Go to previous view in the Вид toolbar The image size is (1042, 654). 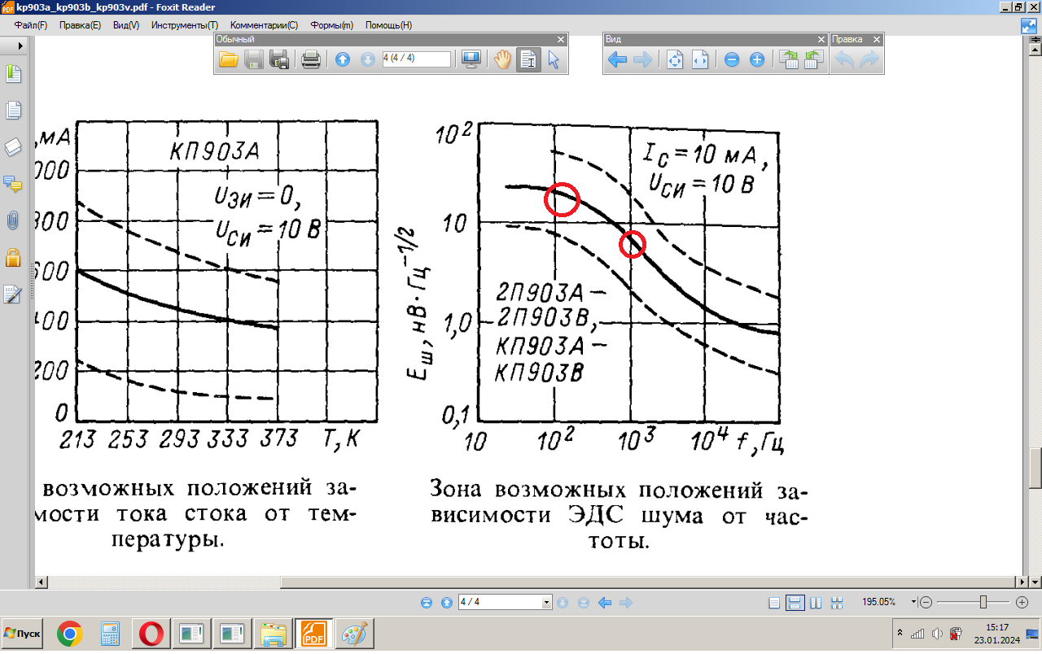(617, 59)
